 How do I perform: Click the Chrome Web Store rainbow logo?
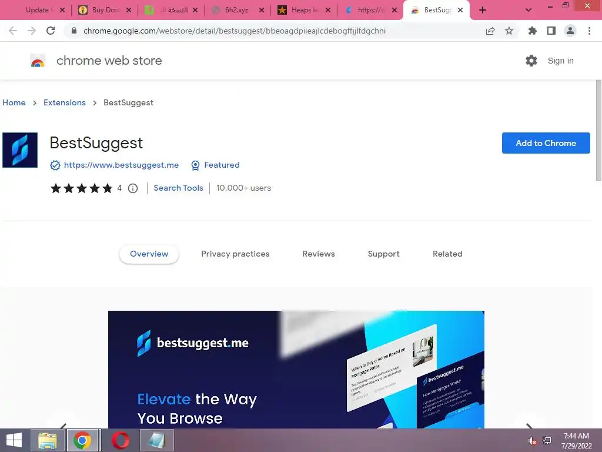click(38, 61)
